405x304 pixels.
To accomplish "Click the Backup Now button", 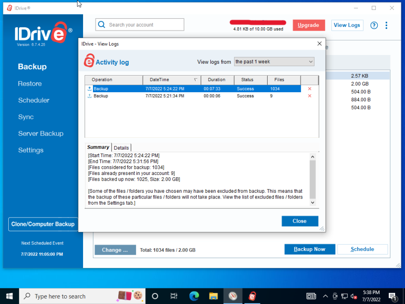I will [310, 249].
